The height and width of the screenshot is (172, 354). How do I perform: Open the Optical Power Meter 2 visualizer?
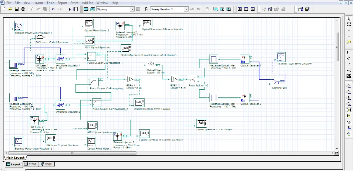[89, 24]
